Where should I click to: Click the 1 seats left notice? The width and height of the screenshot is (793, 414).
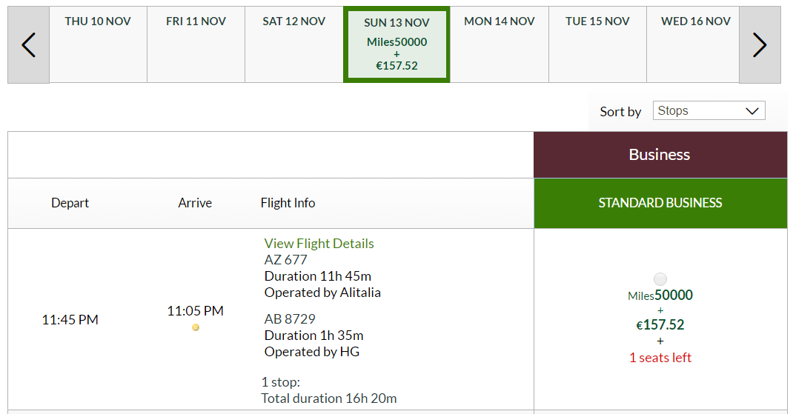coord(660,358)
